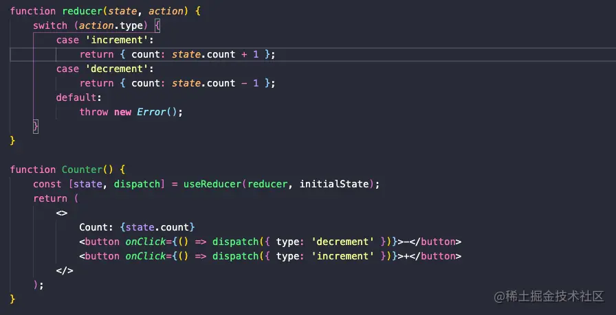The image size is (616, 315).
Task: Click the line reading case 'increment':
Action: 105,40
